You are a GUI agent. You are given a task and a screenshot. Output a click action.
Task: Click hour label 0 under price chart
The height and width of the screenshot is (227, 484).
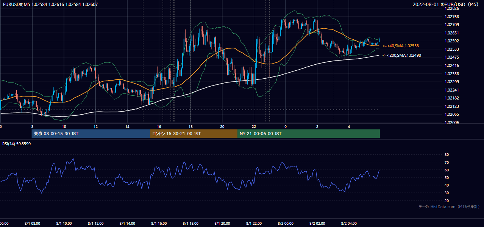pos(286,127)
